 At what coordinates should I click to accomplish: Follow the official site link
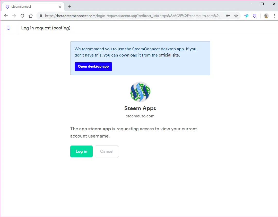[x=169, y=55]
